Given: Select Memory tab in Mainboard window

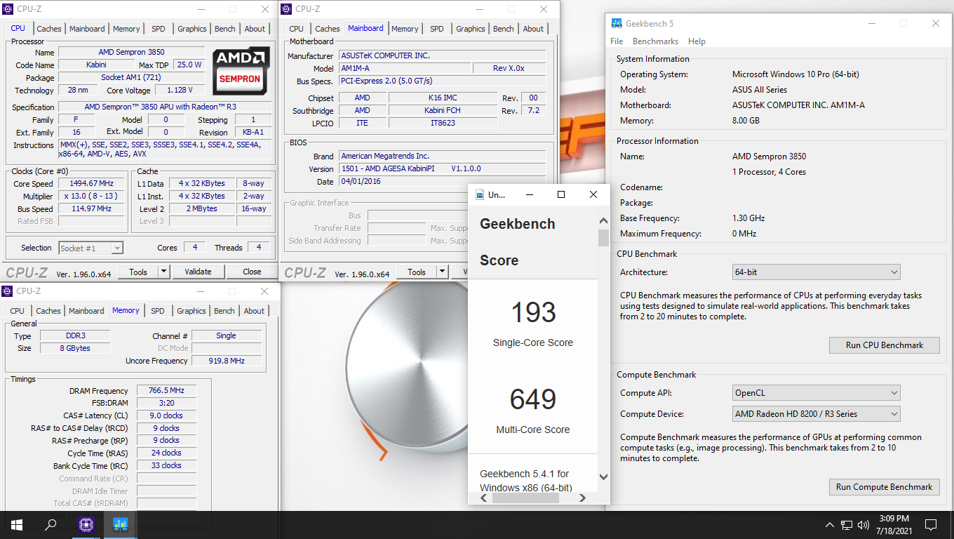Looking at the screenshot, I should 405,29.
